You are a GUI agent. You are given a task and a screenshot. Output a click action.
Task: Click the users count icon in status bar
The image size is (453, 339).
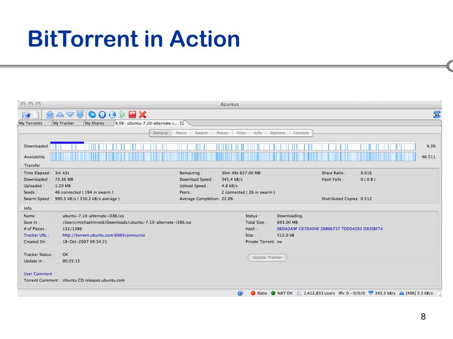[299, 293]
